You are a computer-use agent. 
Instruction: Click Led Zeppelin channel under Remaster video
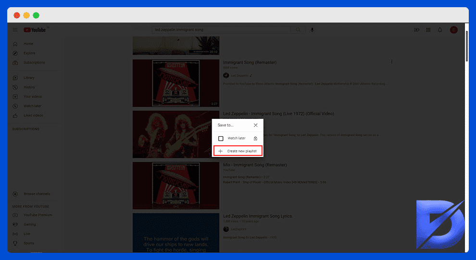[x=239, y=75]
